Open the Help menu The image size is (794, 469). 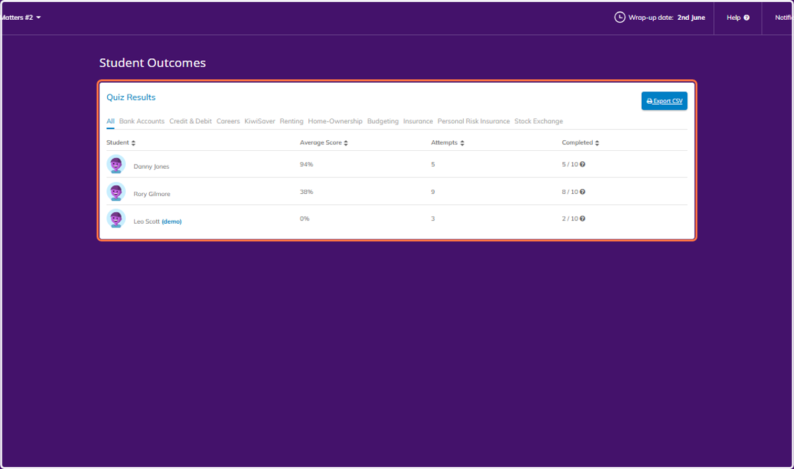coord(738,17)
